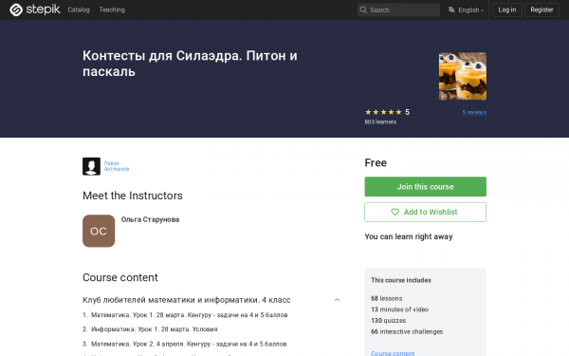Viewport: 569px width, 356px height.
Task: Open lesson Информатика. Урок 1. 28 марта. Условия
Action: pos(155,329)
